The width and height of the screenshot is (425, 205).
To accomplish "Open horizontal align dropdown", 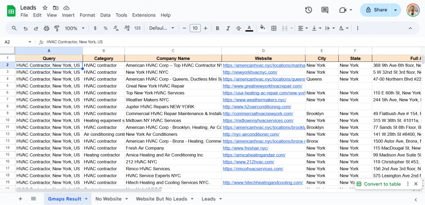I will tap(303, 28).
